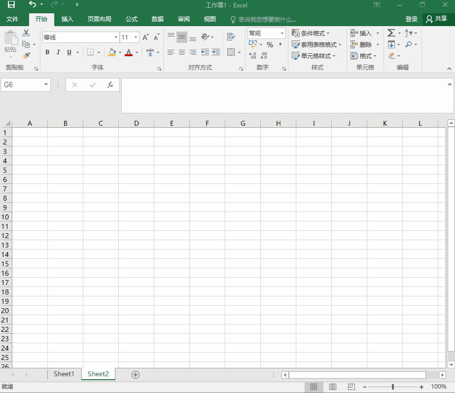455x393 pixels.
Task: Click the AutoSum sigma icon
Action: coord(391,33)
